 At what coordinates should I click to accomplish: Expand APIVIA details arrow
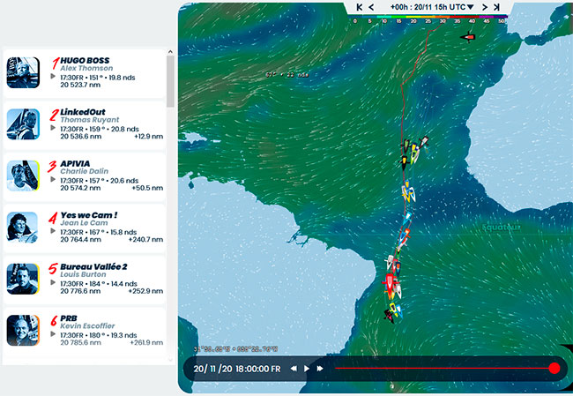coord(53,179)
